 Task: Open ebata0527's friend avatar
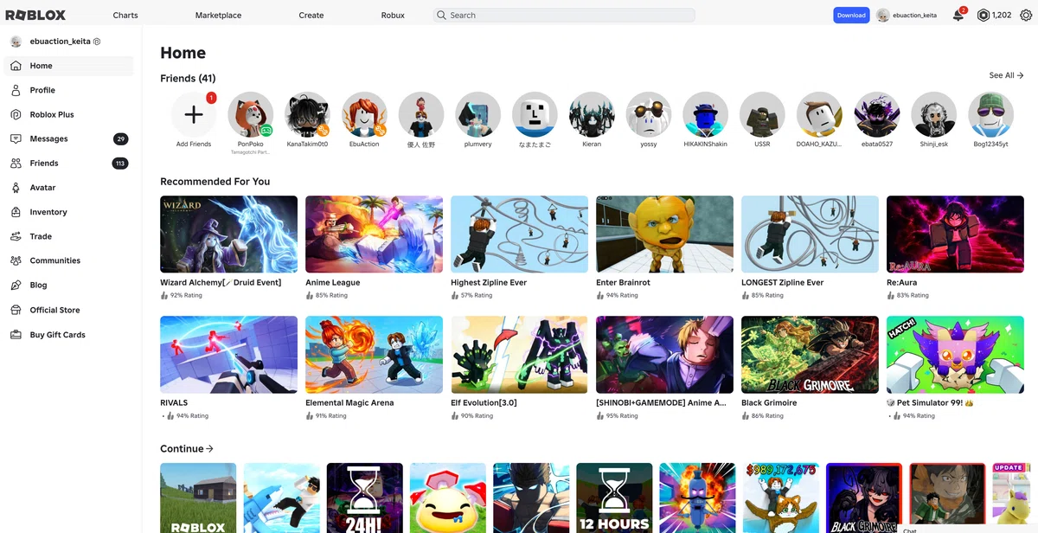[876, 114]
